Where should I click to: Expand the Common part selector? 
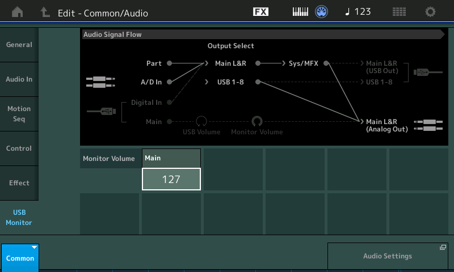tap(20, 258)
